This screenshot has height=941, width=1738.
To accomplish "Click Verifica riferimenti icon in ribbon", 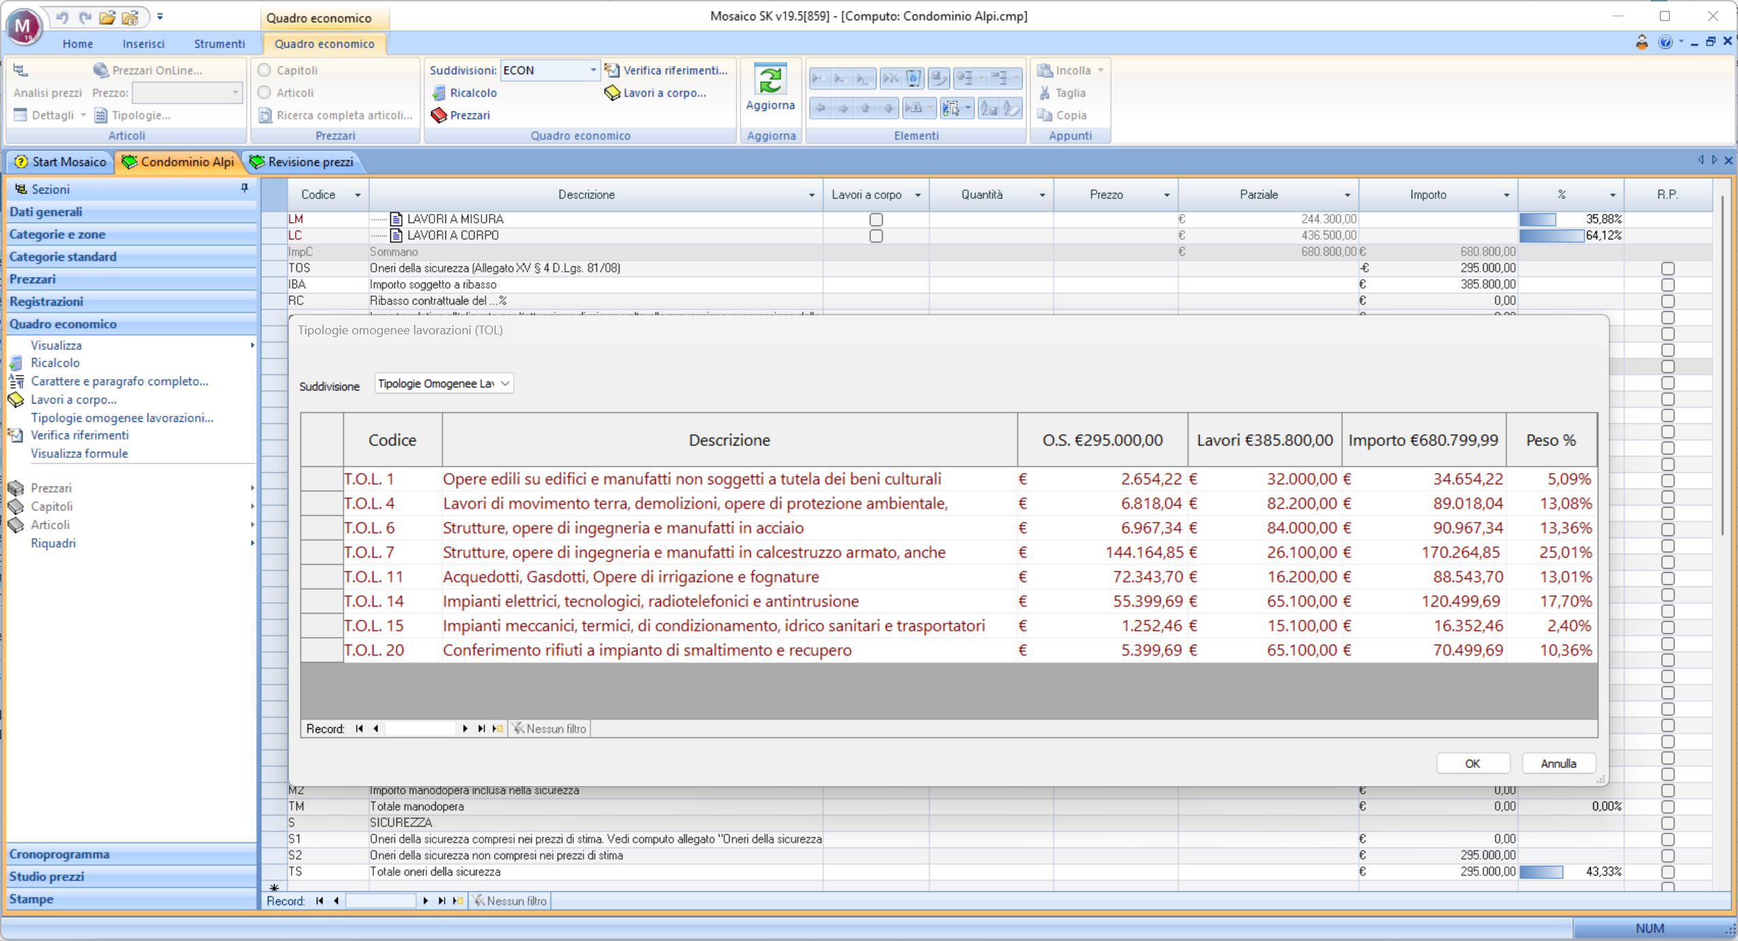I will tap(612, 70).
